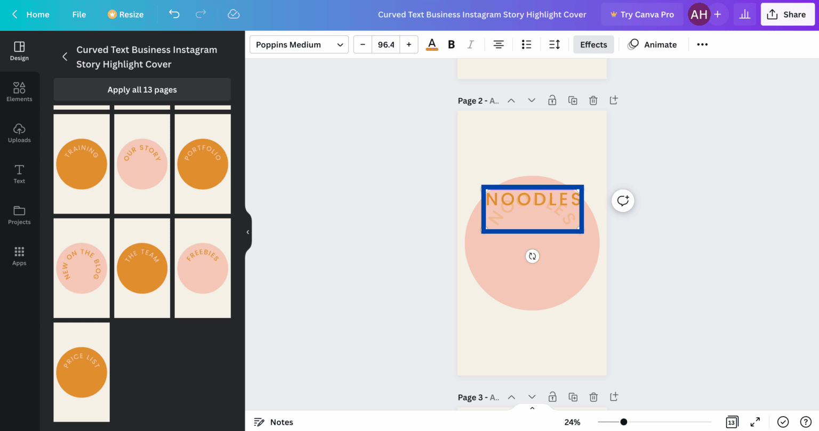
Task: Click the cloud save status icon
Action: click(234, 14)
